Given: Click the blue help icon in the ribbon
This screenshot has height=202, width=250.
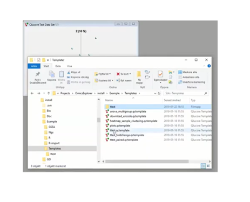Looking at the screenshot, I should click(x=209, y=66).
